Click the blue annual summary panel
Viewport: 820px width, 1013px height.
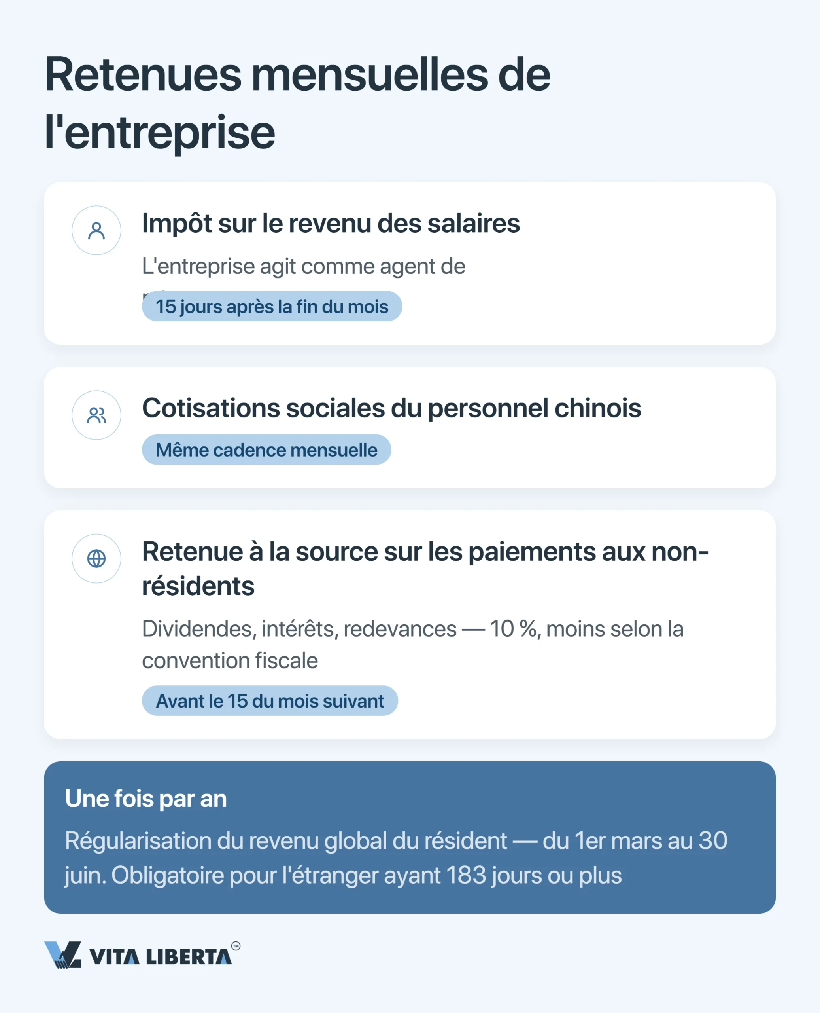[x=410, y=837]
